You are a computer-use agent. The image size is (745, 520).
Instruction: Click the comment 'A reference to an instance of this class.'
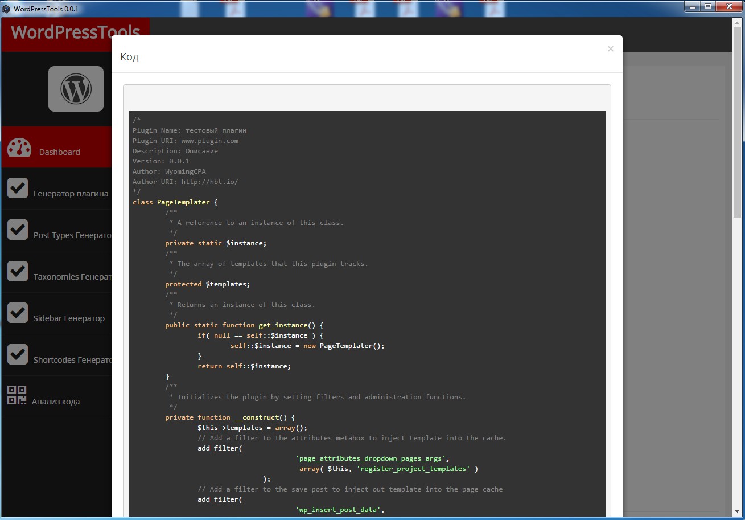tap(261, 223)
